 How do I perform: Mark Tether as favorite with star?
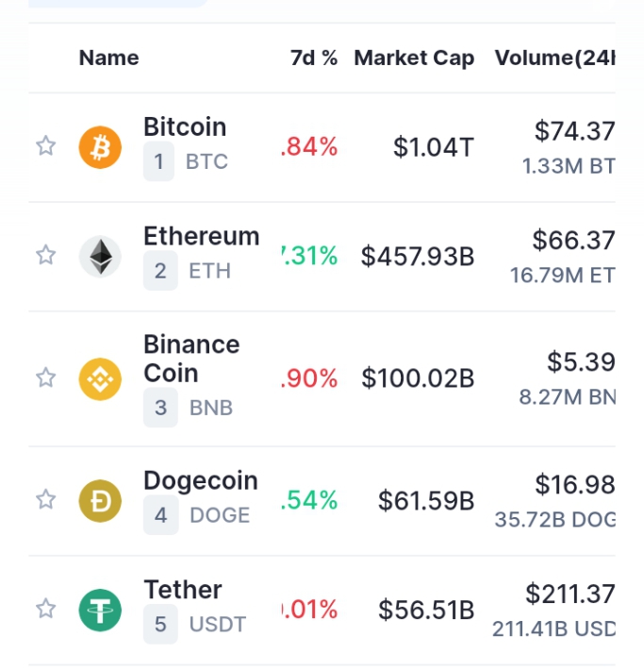(x=45, y=609)
